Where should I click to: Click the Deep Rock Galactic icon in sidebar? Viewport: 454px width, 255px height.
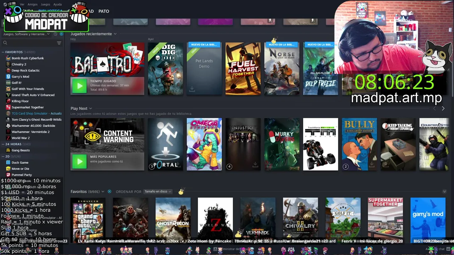[x=8, y=70]
